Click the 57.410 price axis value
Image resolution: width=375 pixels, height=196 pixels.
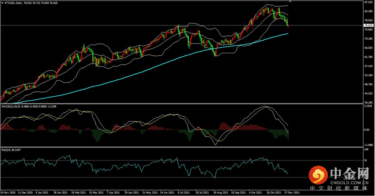369,66
